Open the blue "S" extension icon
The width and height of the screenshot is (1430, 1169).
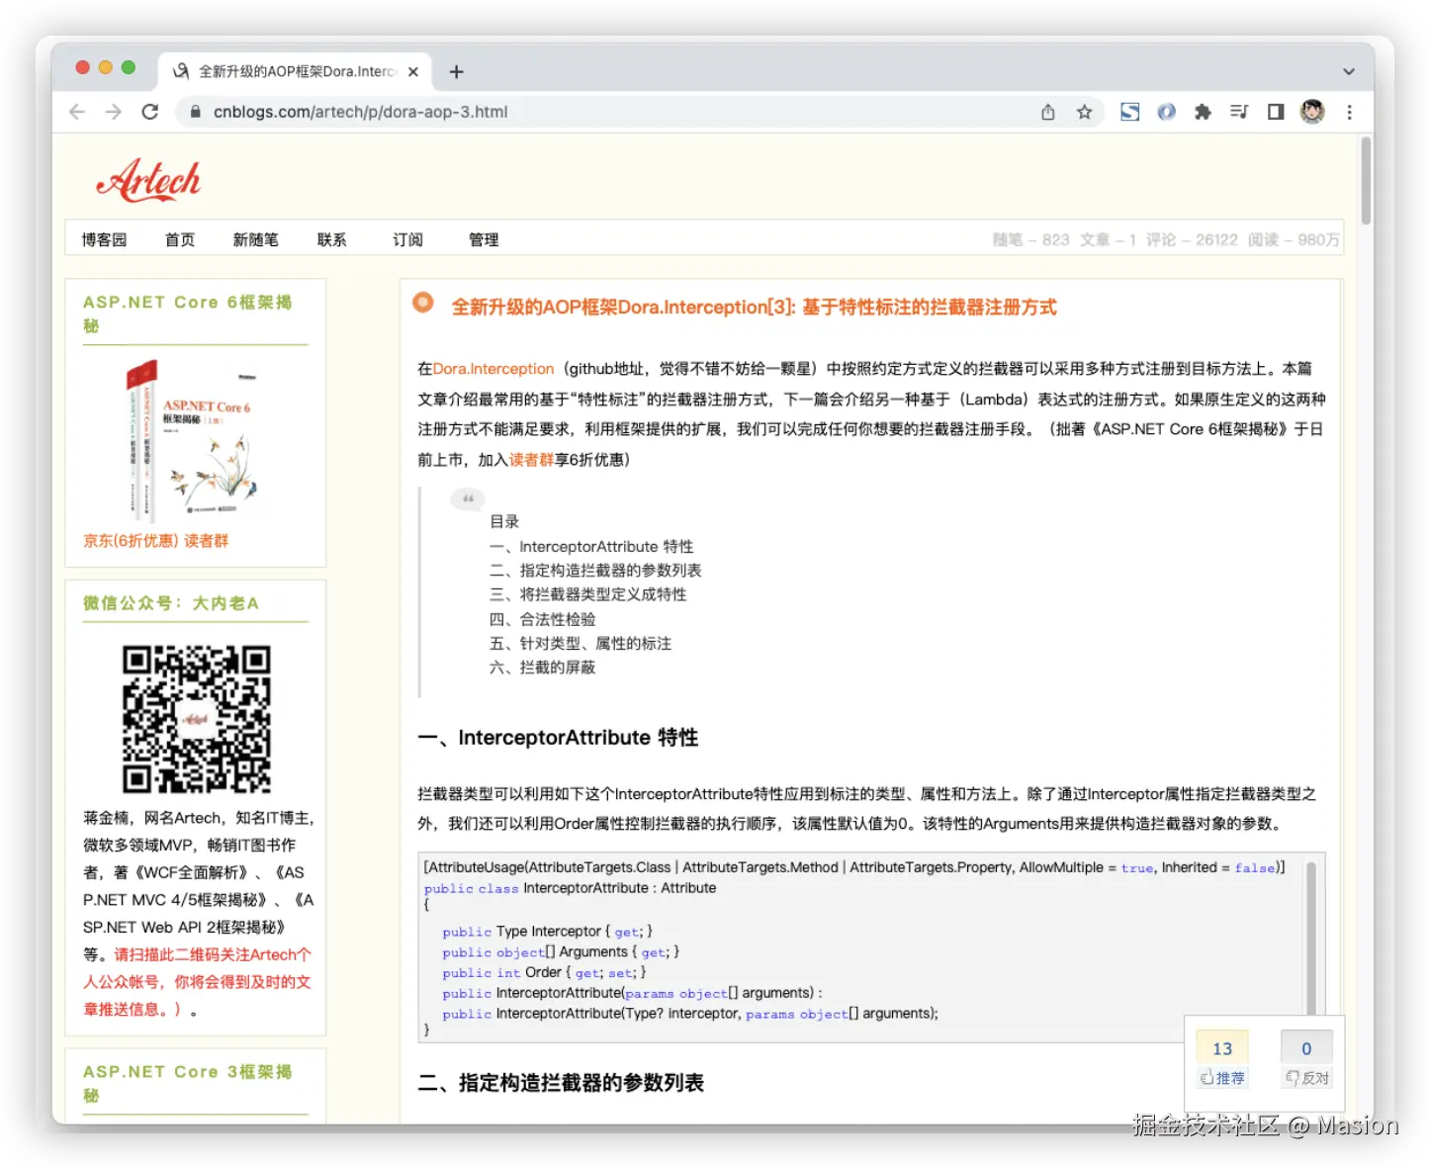click(x=1129, y=112)
